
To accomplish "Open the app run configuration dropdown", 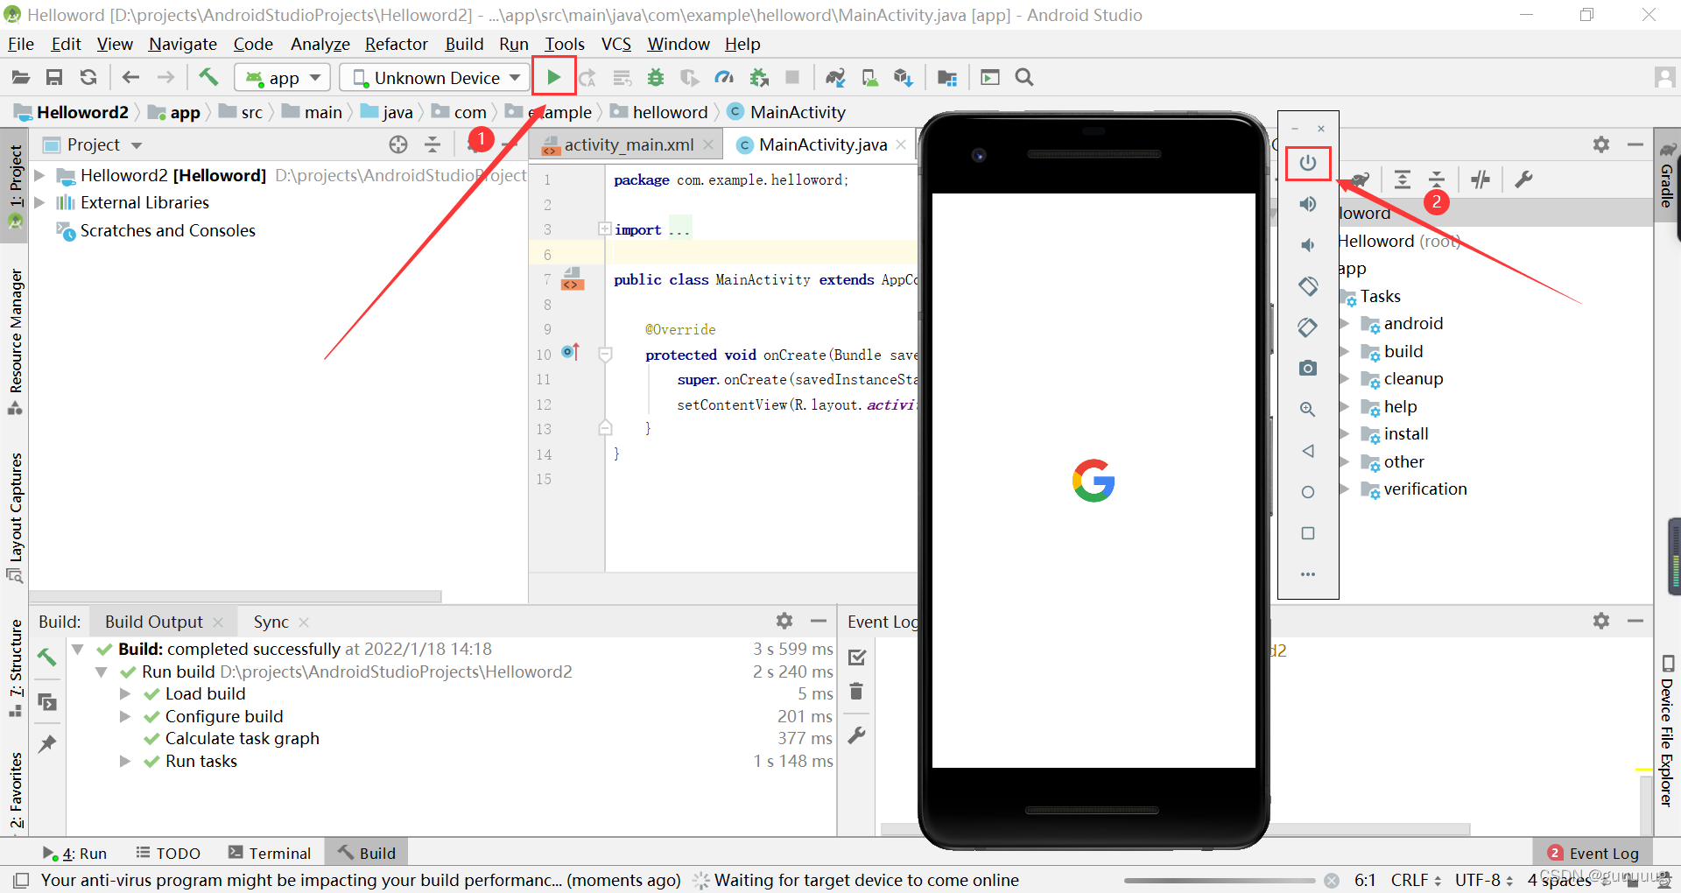I will tap(282, 77).
